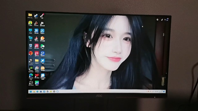Screen dimensions: 198x111
Task: Open the green WeChat shortcut
Action: (42, 46)
